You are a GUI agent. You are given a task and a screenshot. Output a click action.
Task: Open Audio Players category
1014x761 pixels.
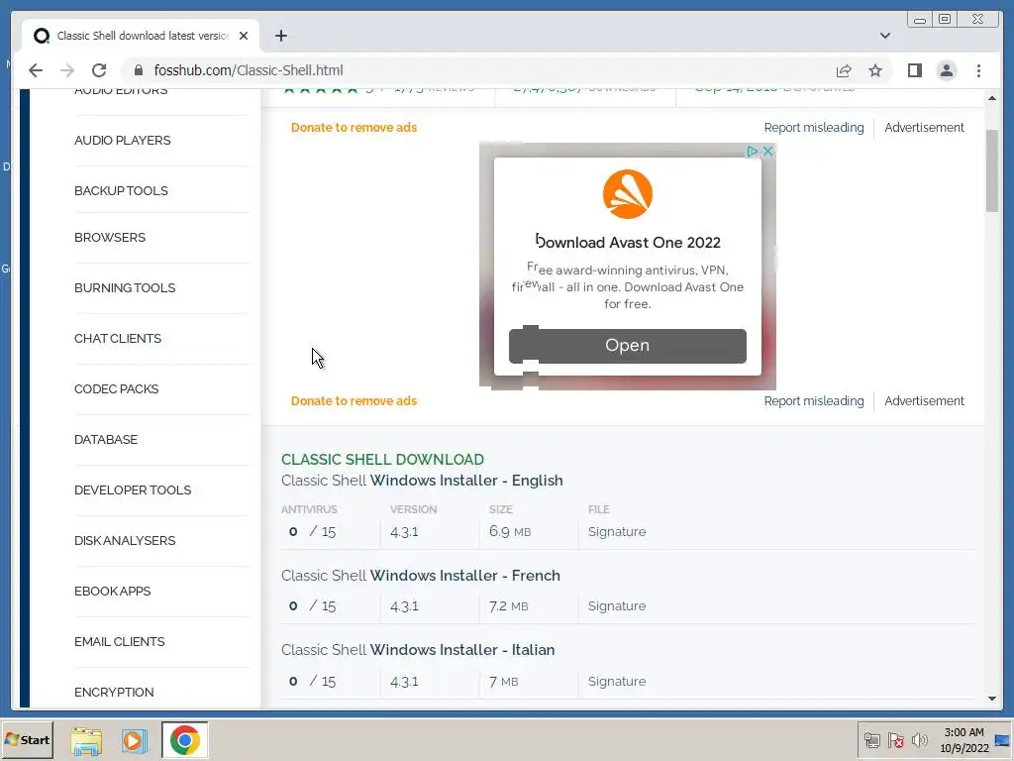(x=122, y=141)
